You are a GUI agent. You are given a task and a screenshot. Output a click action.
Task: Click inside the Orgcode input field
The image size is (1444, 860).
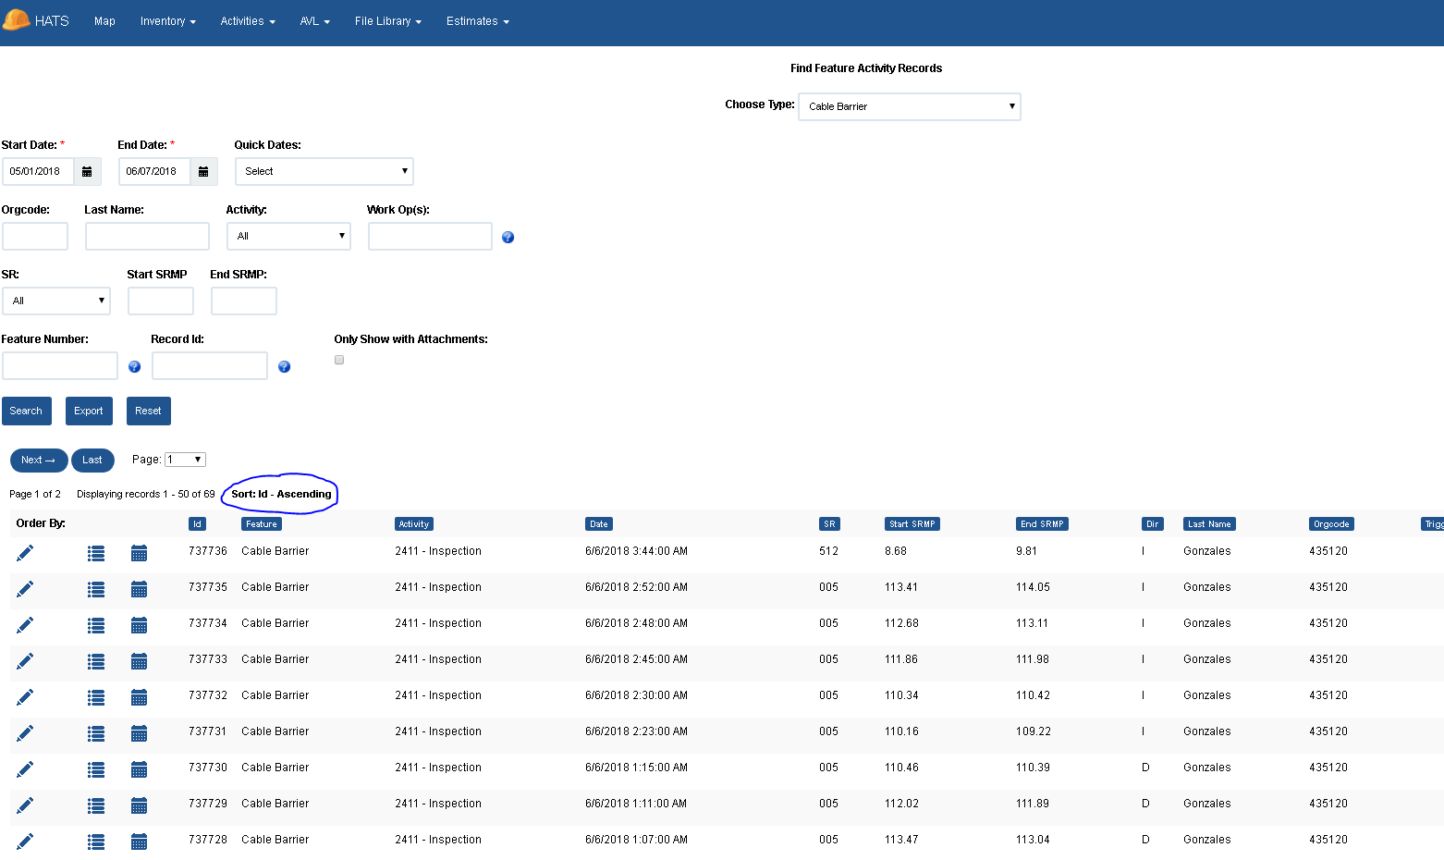click(34, 236)
